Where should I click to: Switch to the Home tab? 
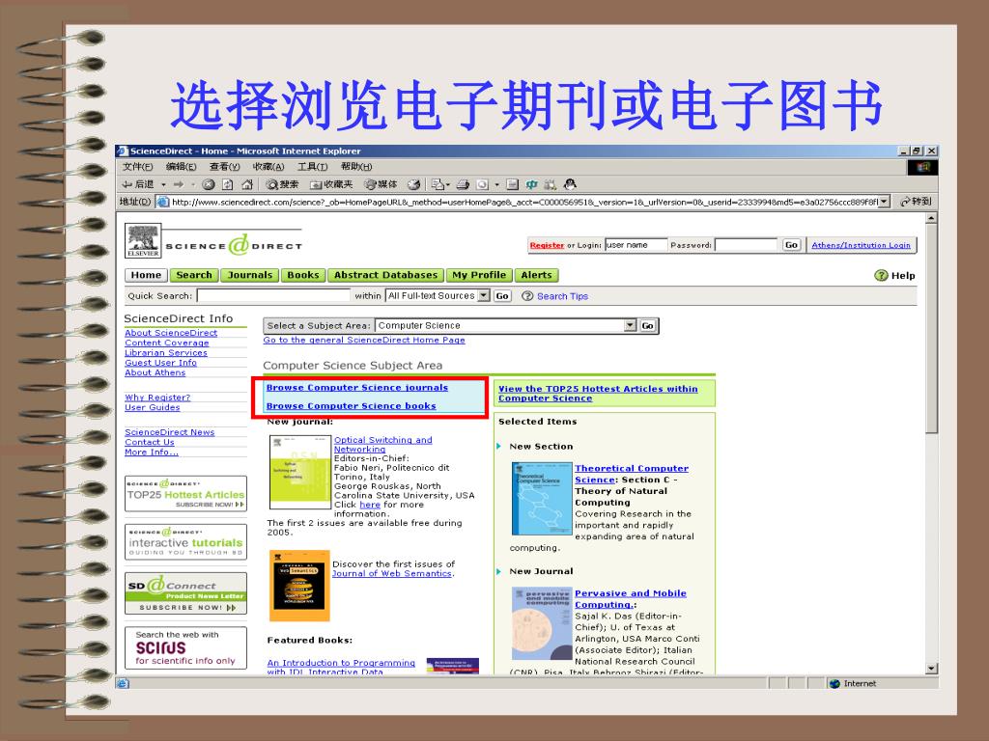147,275
